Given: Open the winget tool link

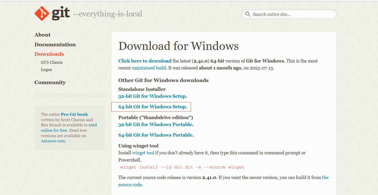Looking at the screenshot, I should pyautogui.click(x=143, y=153).
